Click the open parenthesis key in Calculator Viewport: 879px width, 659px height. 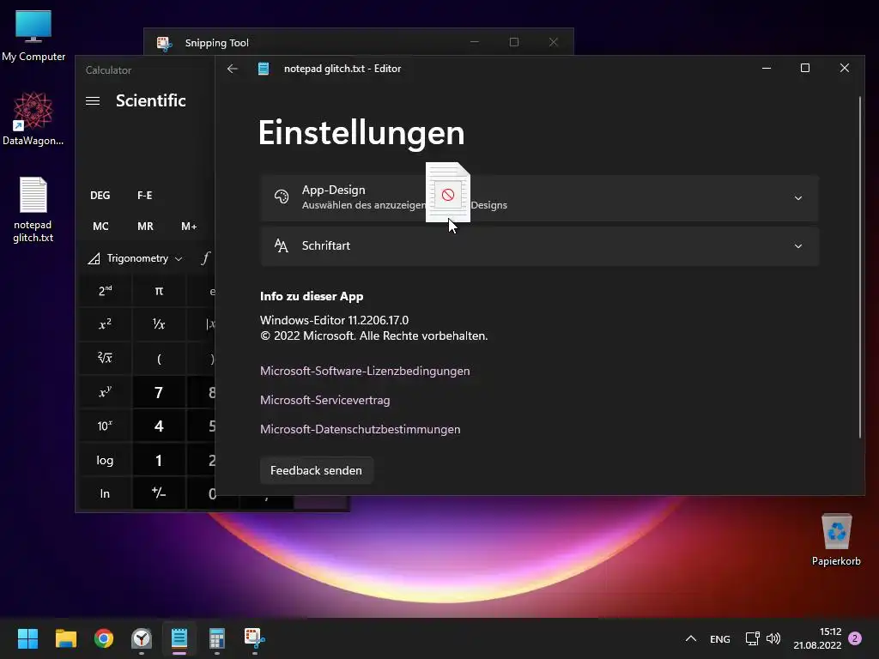tap(159, 358)
